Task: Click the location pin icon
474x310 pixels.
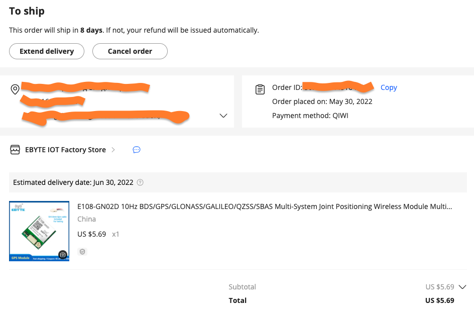Action: click(x=15, y=89)
